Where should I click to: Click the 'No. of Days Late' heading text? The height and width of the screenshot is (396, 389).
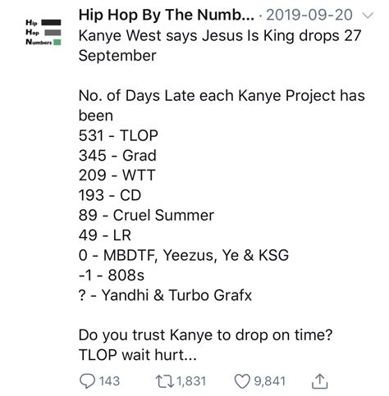(137, 96)
